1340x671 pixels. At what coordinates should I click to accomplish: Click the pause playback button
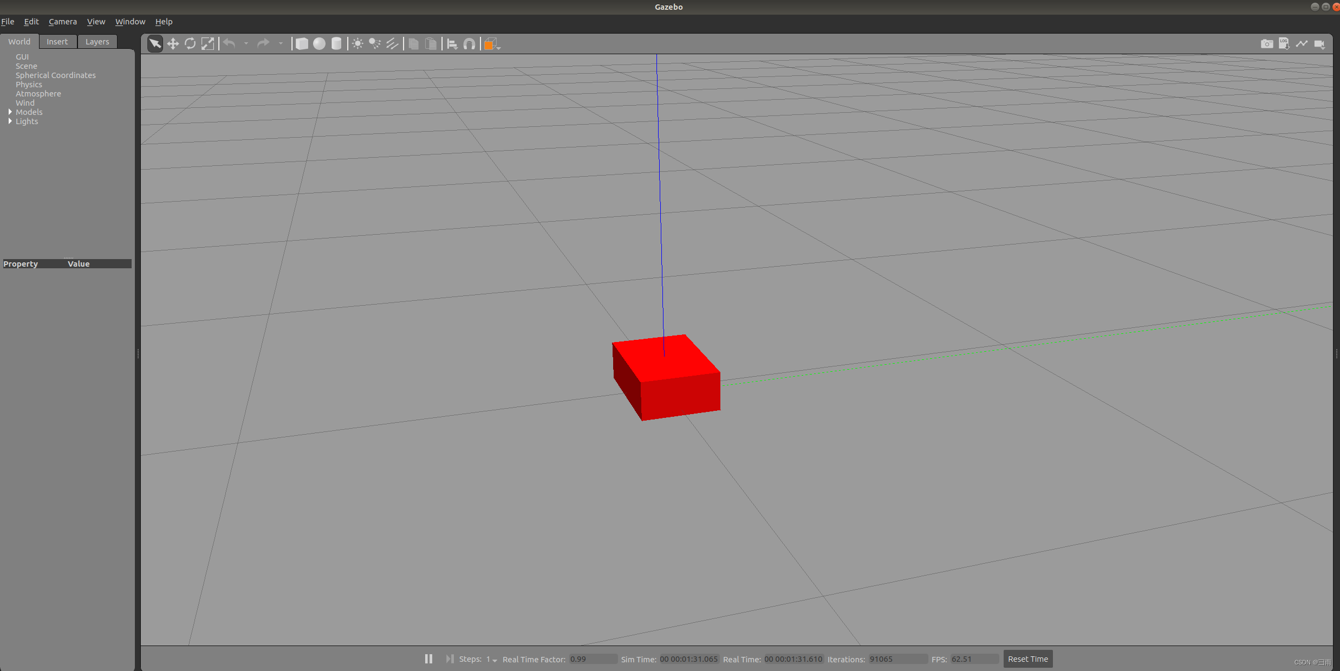(x=427, y=659)
